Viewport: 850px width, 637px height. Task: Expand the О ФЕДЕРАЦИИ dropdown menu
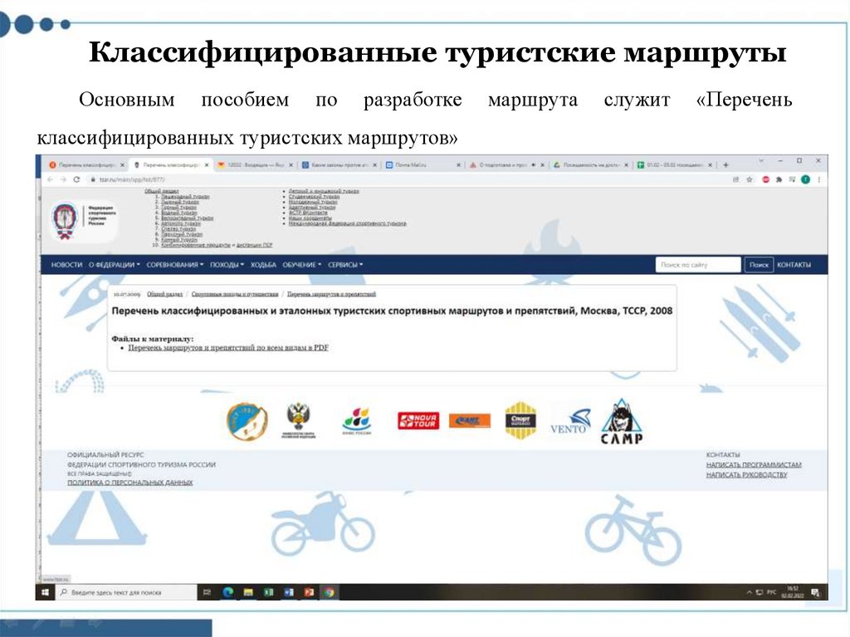coord(115,265)
